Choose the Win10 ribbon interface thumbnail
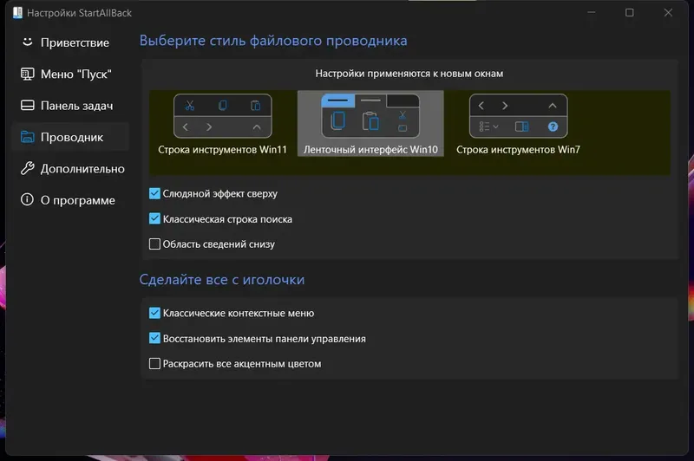694x461 pixels. click(370, 116)
